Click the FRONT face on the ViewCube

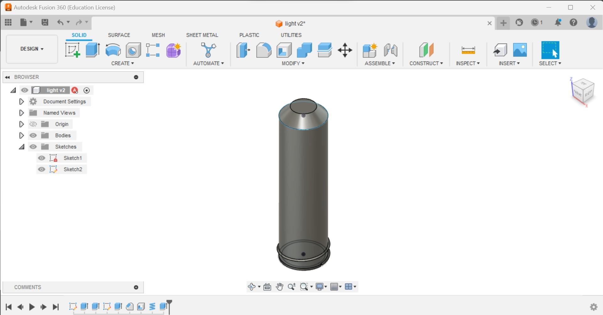pyautogui.click(x=577, y=93)
